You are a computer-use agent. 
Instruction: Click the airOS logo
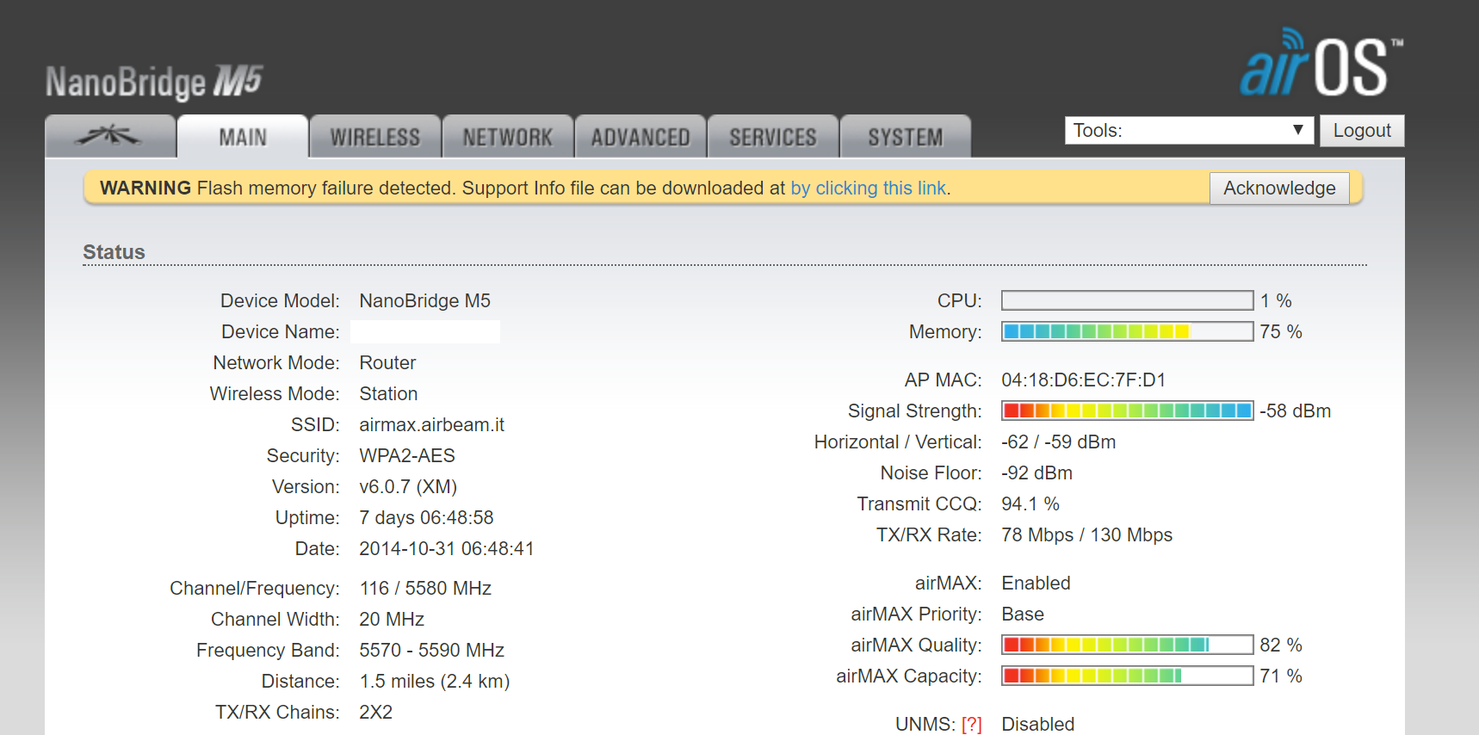click(x=1321, y=64)
